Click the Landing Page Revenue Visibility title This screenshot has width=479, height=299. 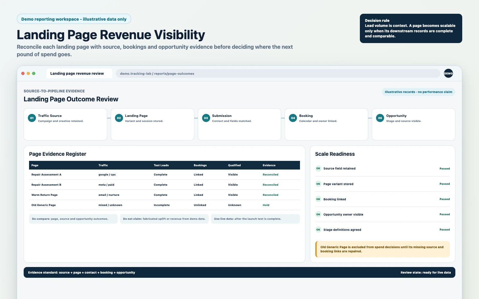click(x=111, y=35)
